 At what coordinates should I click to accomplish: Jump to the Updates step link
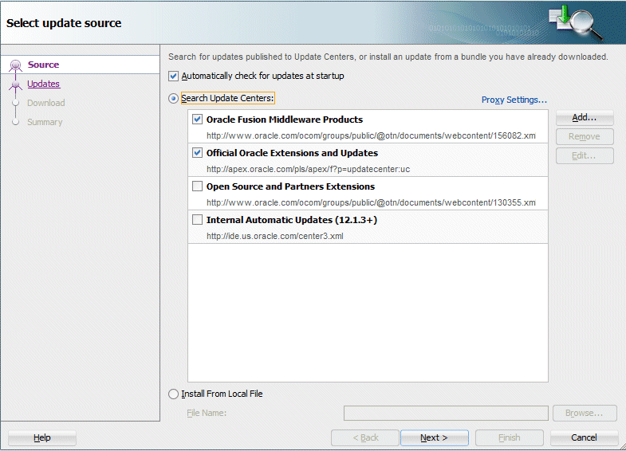44,84
